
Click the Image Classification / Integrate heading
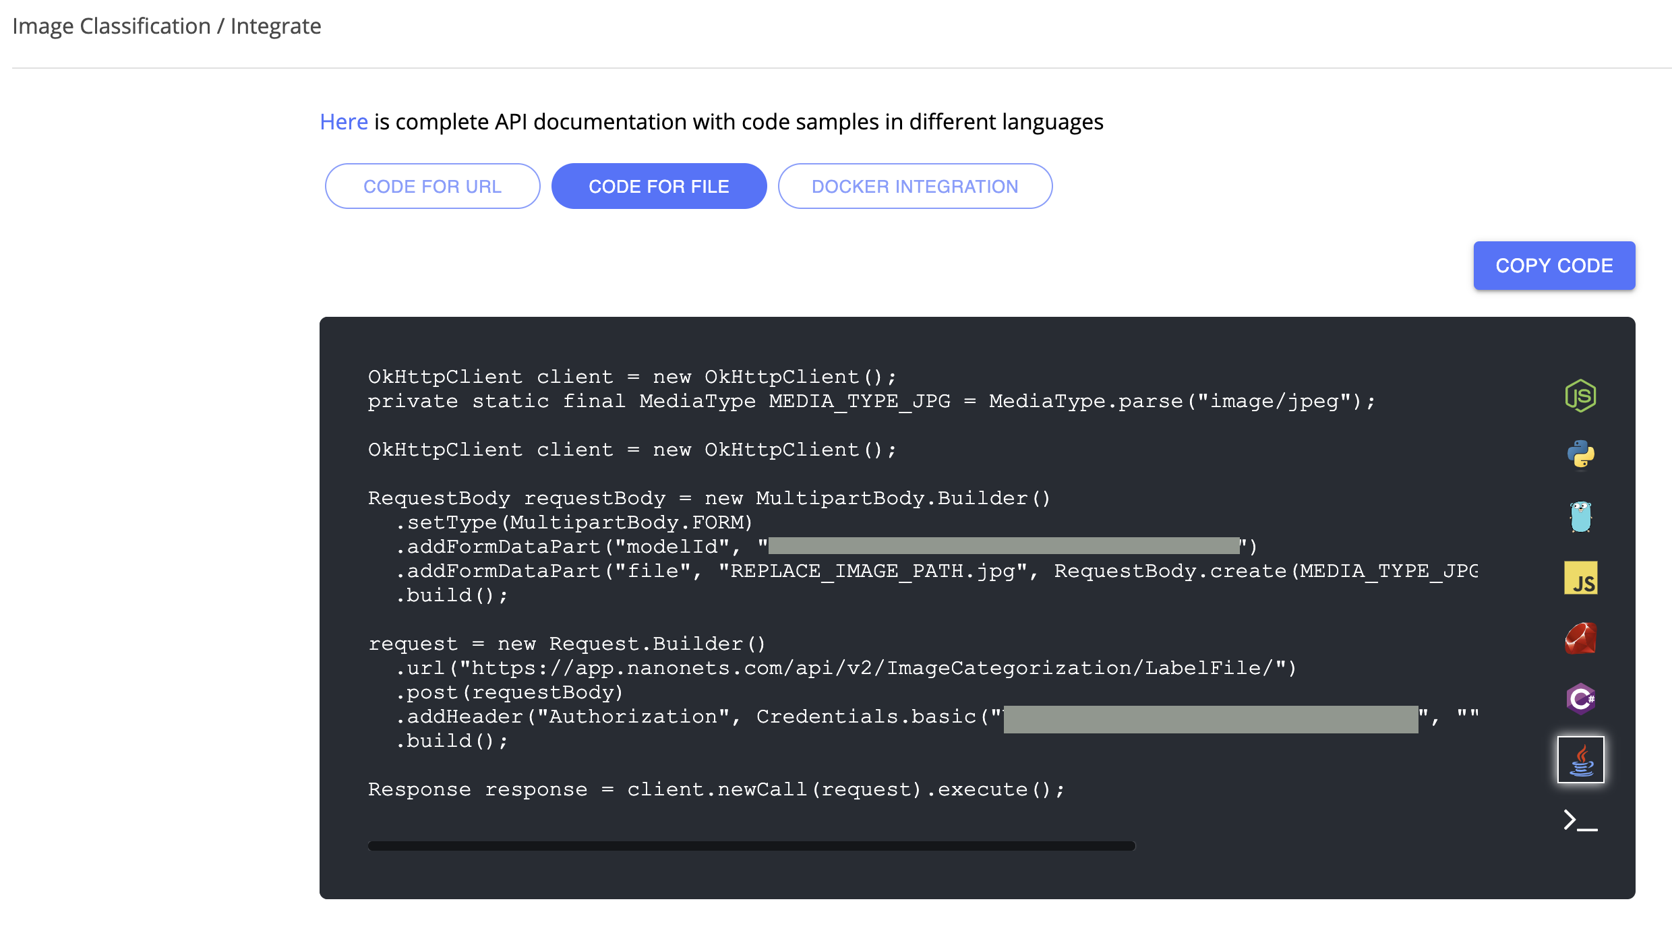[167, 26]
